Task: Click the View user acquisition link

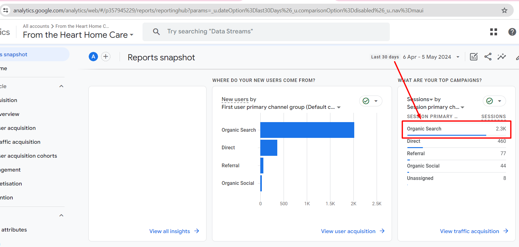Action: 348,231
